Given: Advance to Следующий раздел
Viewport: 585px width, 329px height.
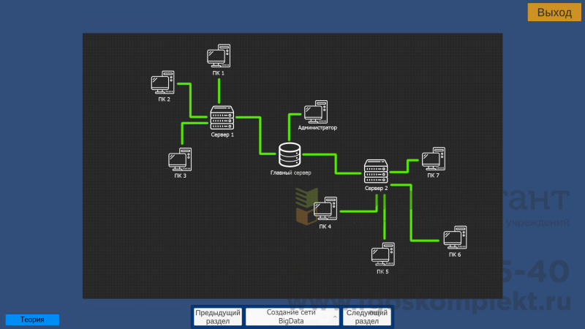Looking at the screenshot, I should (367, 317).
